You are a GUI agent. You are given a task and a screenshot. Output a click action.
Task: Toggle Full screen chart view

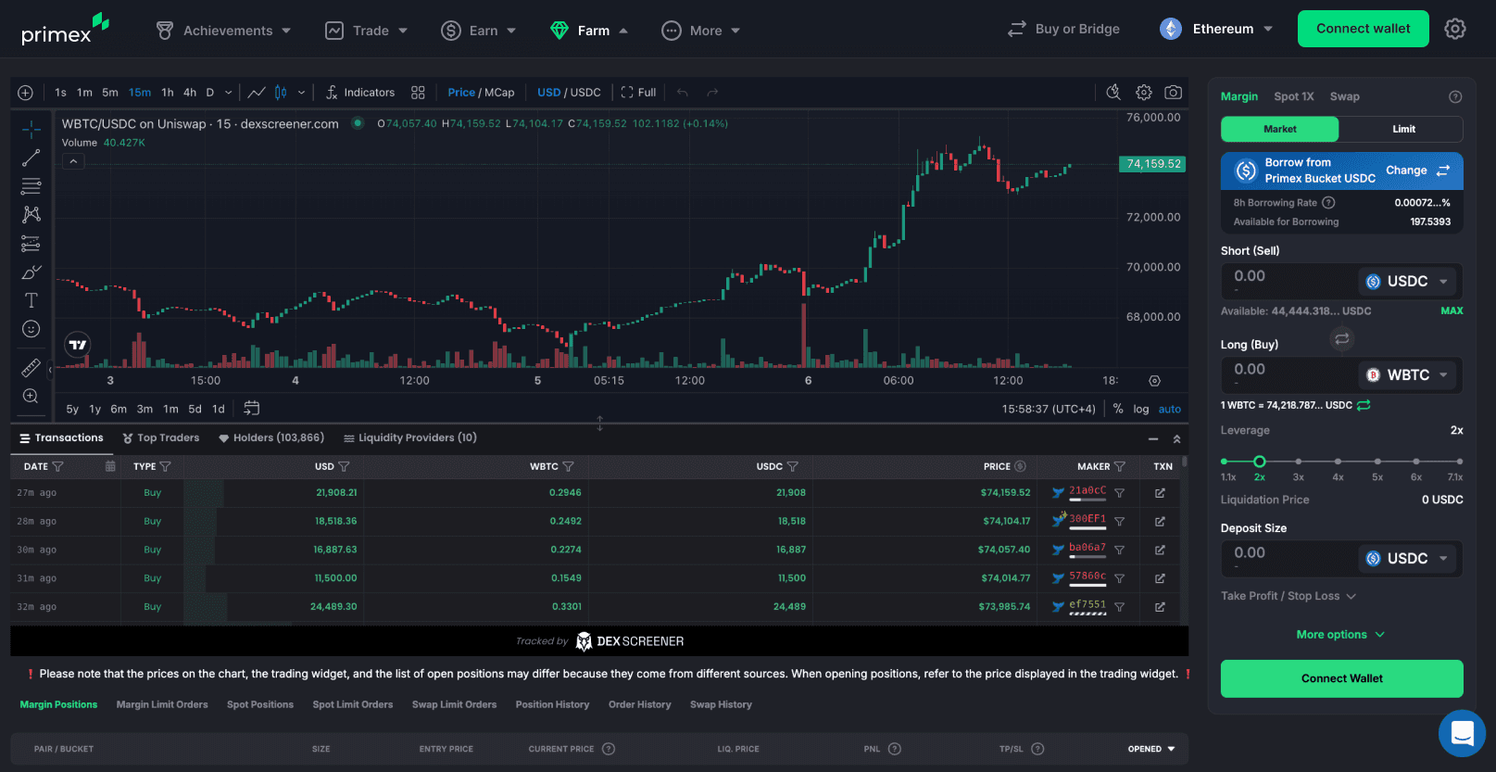[638, 93]
